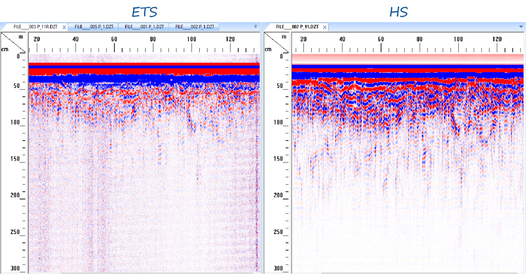Select the FILE___002 P_11.DZT tab

click(x=297, y=27)
